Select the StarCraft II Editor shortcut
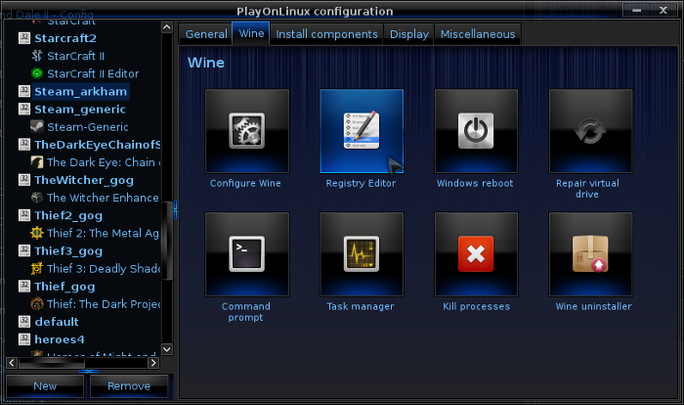Image resolution: width=684 pixels, height=405 pixels. (93, 73)
